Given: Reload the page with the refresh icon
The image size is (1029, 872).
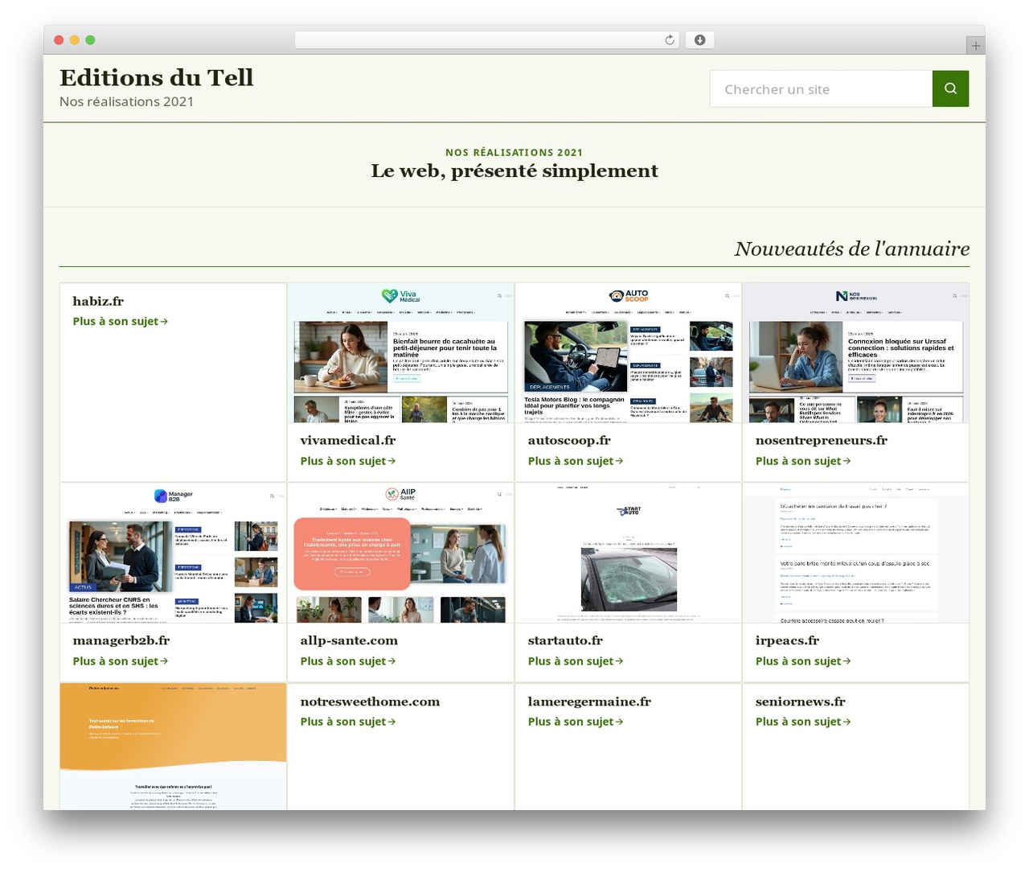Looking at the screenshot, I should coord(670,40).
